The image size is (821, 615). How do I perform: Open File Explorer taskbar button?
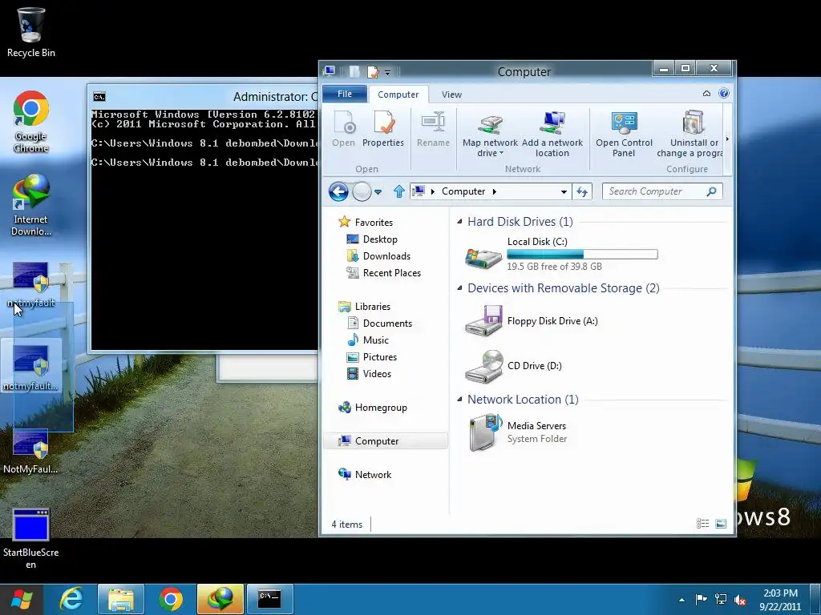121,599
